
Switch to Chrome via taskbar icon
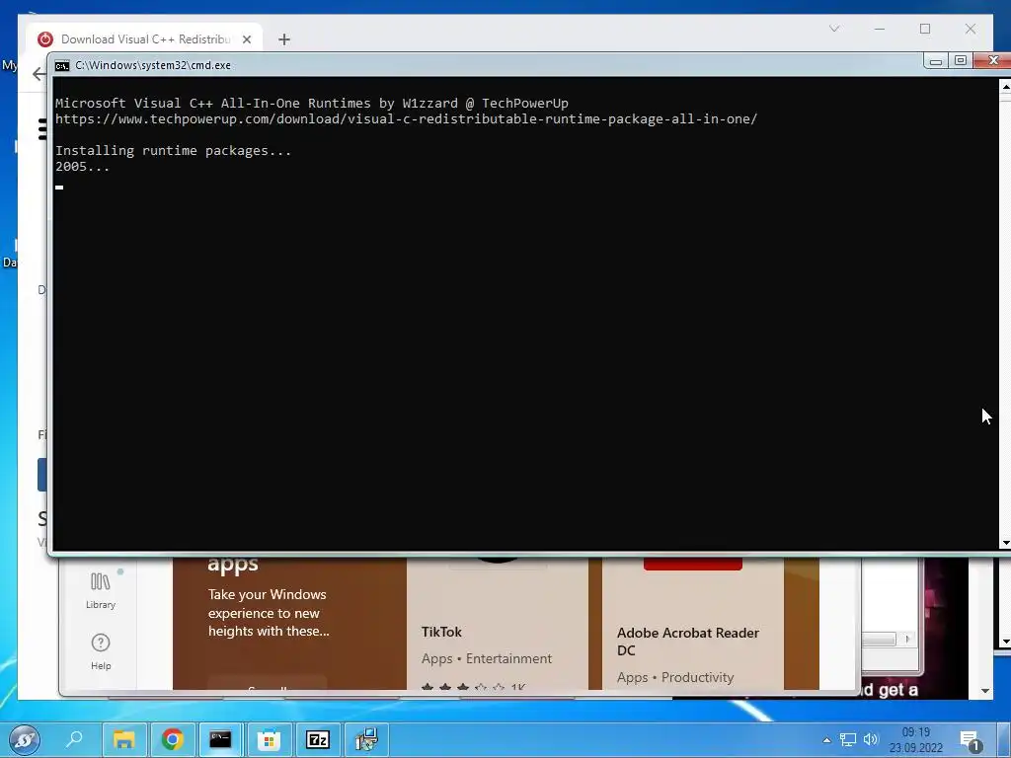[172, 739]
